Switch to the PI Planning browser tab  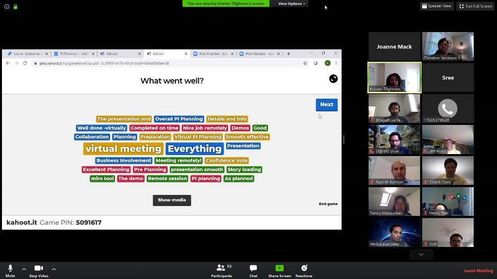coord(73,53)
